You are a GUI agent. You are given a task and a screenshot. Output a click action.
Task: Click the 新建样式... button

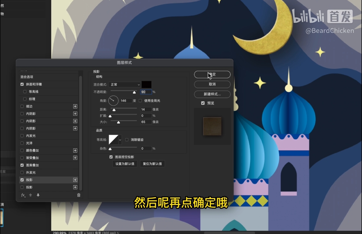[x=212, y=94]
